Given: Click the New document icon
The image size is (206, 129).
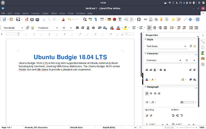Looking at the screenshot, I should (4, 19).
